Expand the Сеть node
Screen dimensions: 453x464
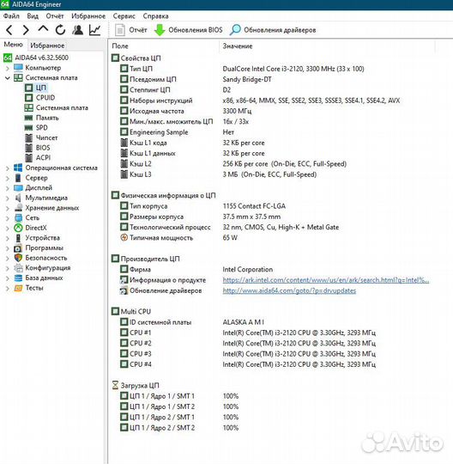(x=8, y=218)
